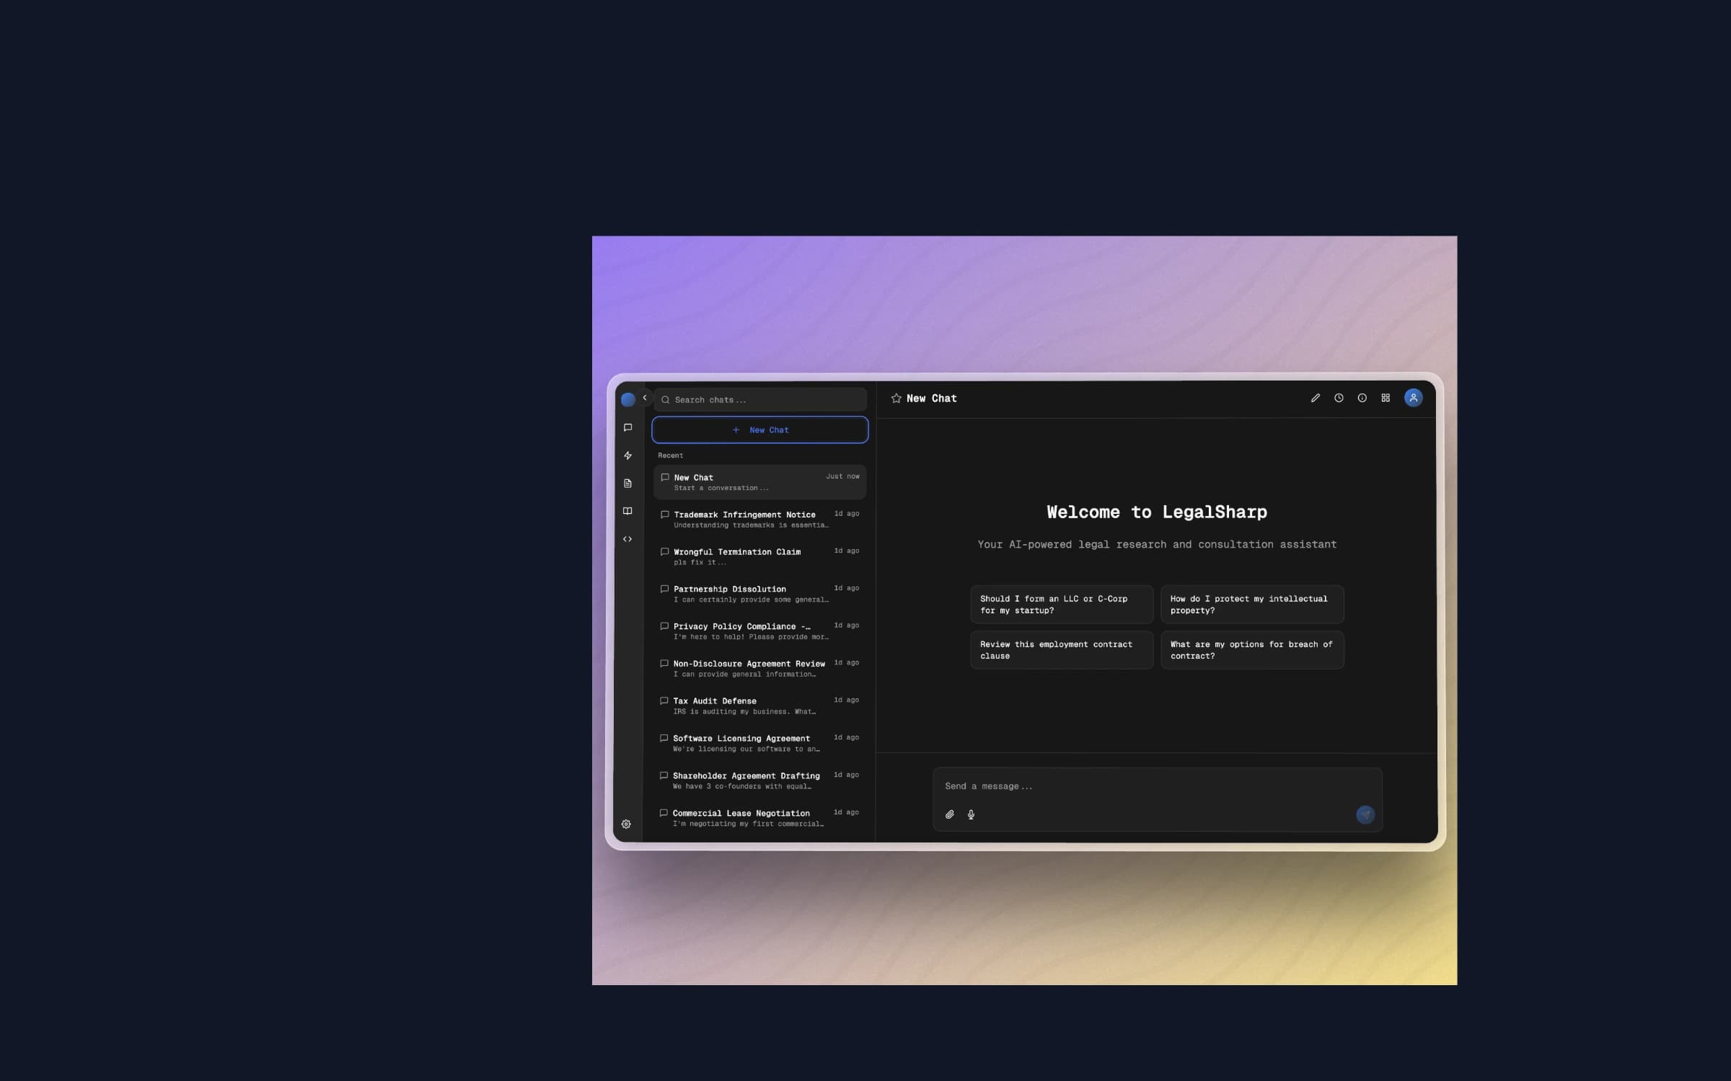Image resolution: width=1731 pixels, height=1081 pixels.
Task: Favorite this chat with the star icon
Action: (x=896, y=399)
